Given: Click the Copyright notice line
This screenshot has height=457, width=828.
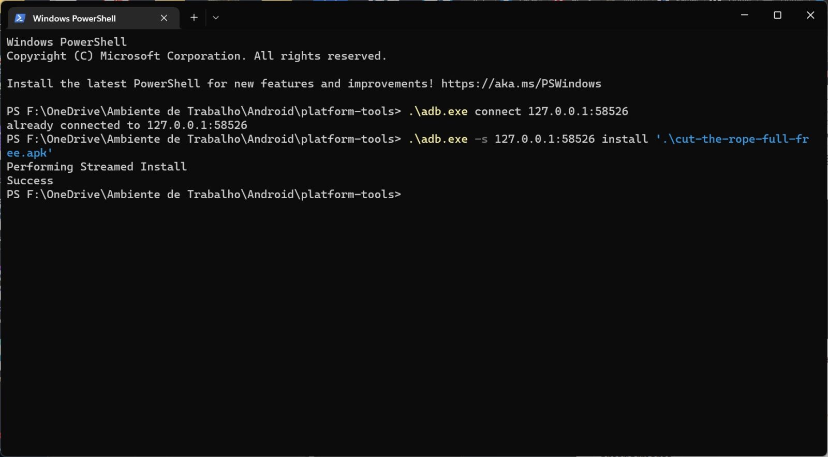Looking at the screenshot, I should tap(196, 56).
